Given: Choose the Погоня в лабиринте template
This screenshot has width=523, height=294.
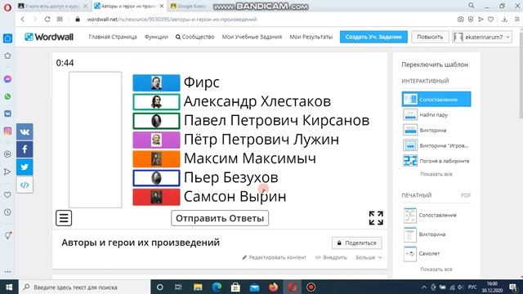Looking at the screenshot, I should point(436,161).
